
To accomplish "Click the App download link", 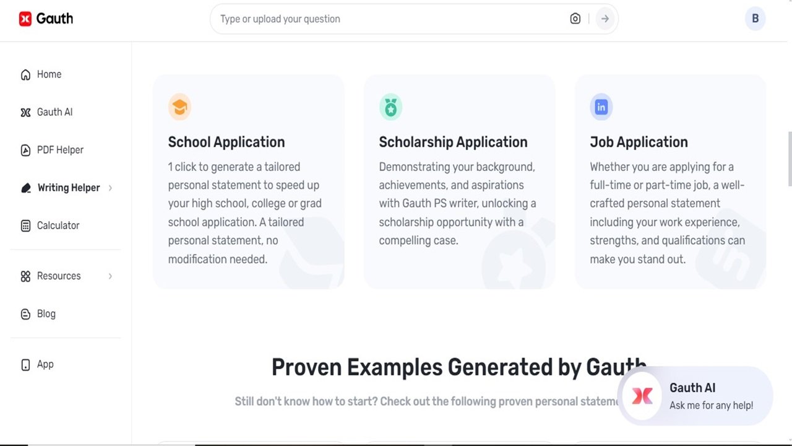I will 45,364.
